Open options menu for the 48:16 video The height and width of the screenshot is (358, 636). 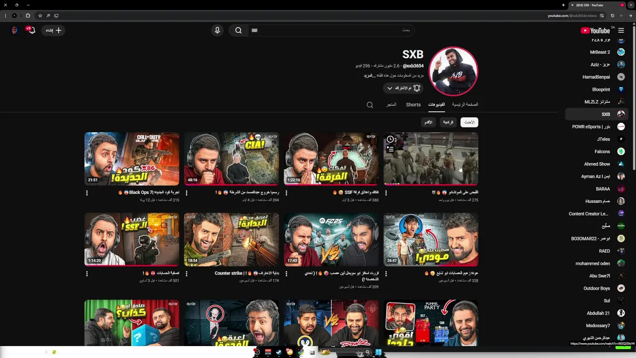tap(187, 193)
